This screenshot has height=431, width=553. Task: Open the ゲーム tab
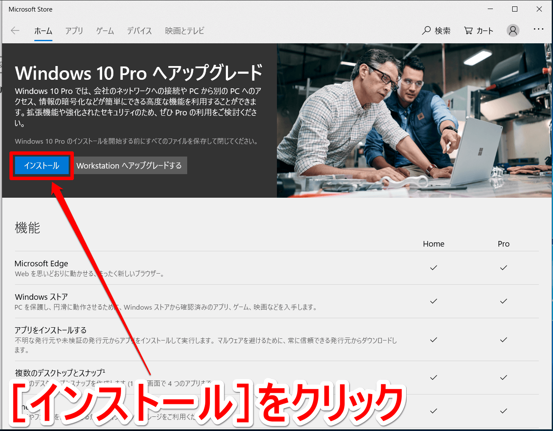(x=105, y=31)
